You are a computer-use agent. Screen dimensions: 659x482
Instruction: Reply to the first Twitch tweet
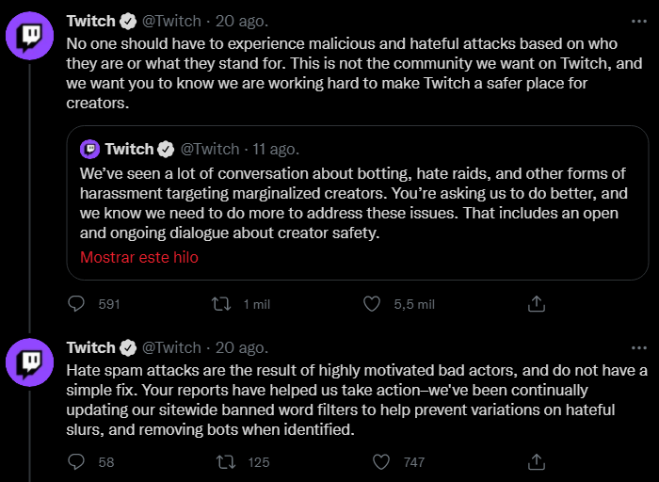(x=78, y=304)
